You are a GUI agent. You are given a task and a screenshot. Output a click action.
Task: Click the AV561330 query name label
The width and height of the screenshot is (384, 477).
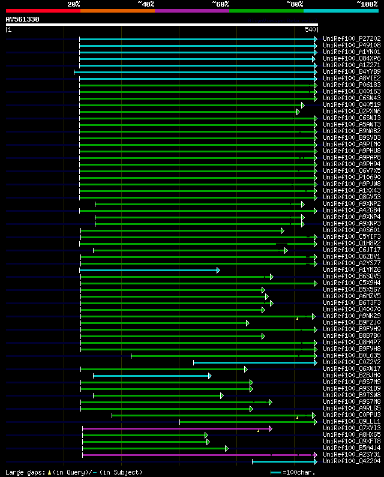coord(23,19)
